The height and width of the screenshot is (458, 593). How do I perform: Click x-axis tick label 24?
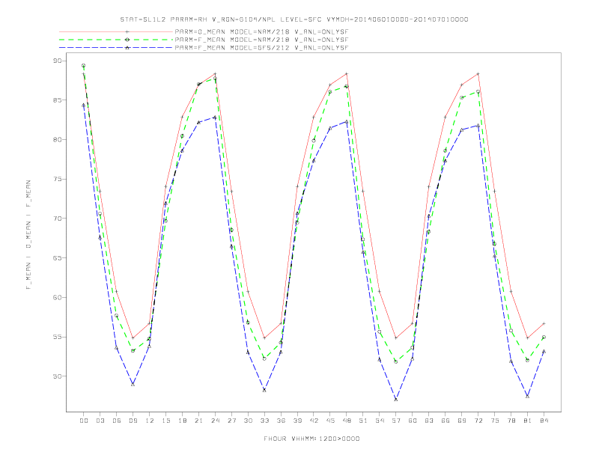coord(215,421)
